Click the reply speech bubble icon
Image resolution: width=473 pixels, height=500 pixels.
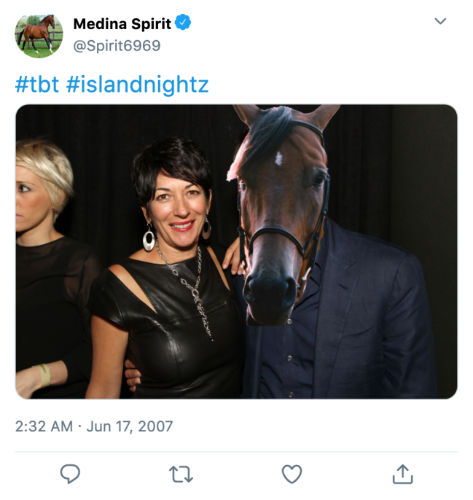pyautogui.click(x=70, y=474)
